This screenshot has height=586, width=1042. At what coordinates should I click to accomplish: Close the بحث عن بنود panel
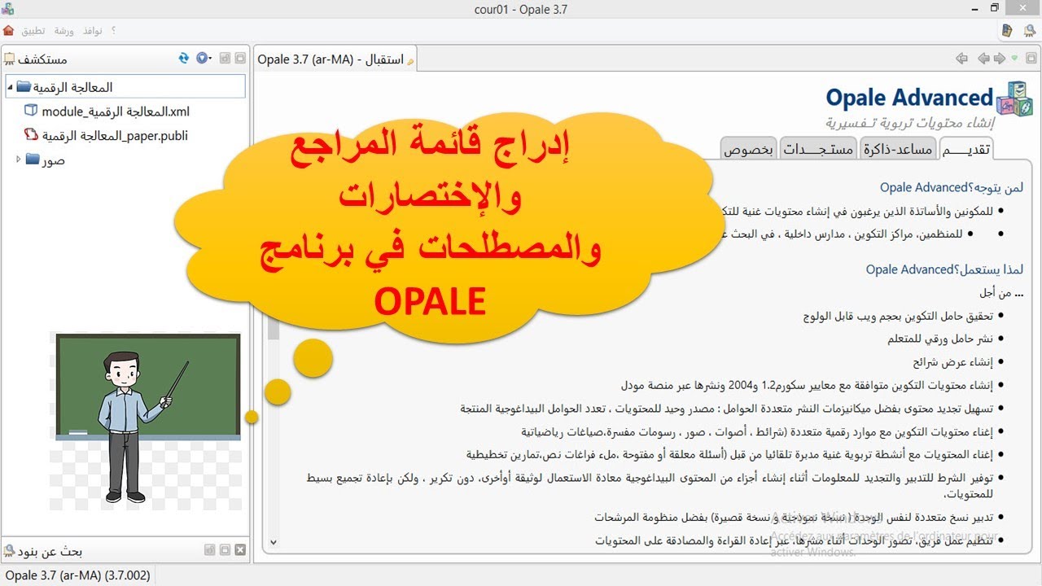[x=240, y=551]
